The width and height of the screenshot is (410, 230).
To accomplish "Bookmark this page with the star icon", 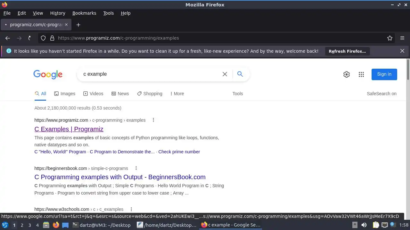I will pyautogui.click(x=390, y=38).
